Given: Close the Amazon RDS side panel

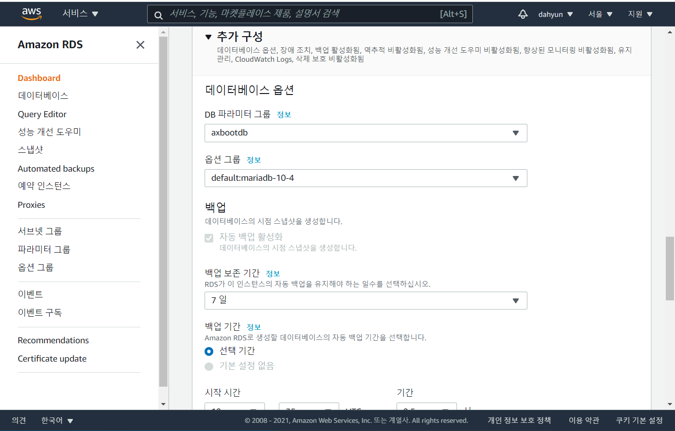Looking at the screenshot, I should pyautogui.click(x=140, y=45).
